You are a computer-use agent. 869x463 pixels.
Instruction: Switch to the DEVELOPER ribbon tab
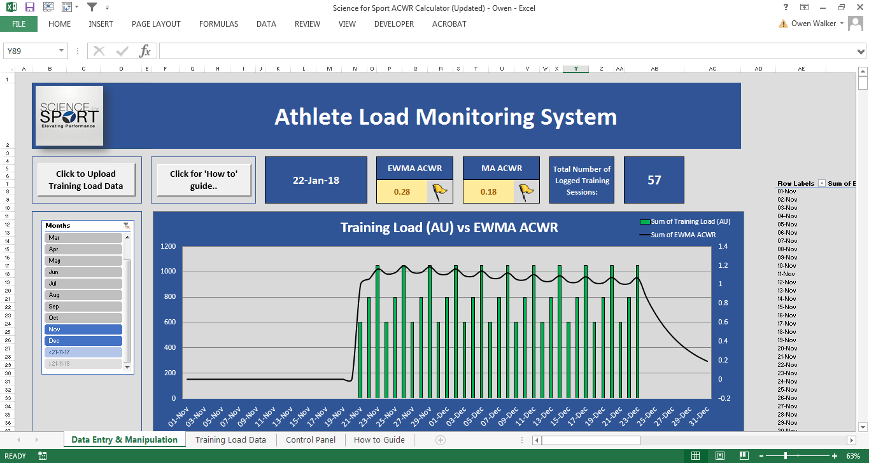click(x=393, y=24)
